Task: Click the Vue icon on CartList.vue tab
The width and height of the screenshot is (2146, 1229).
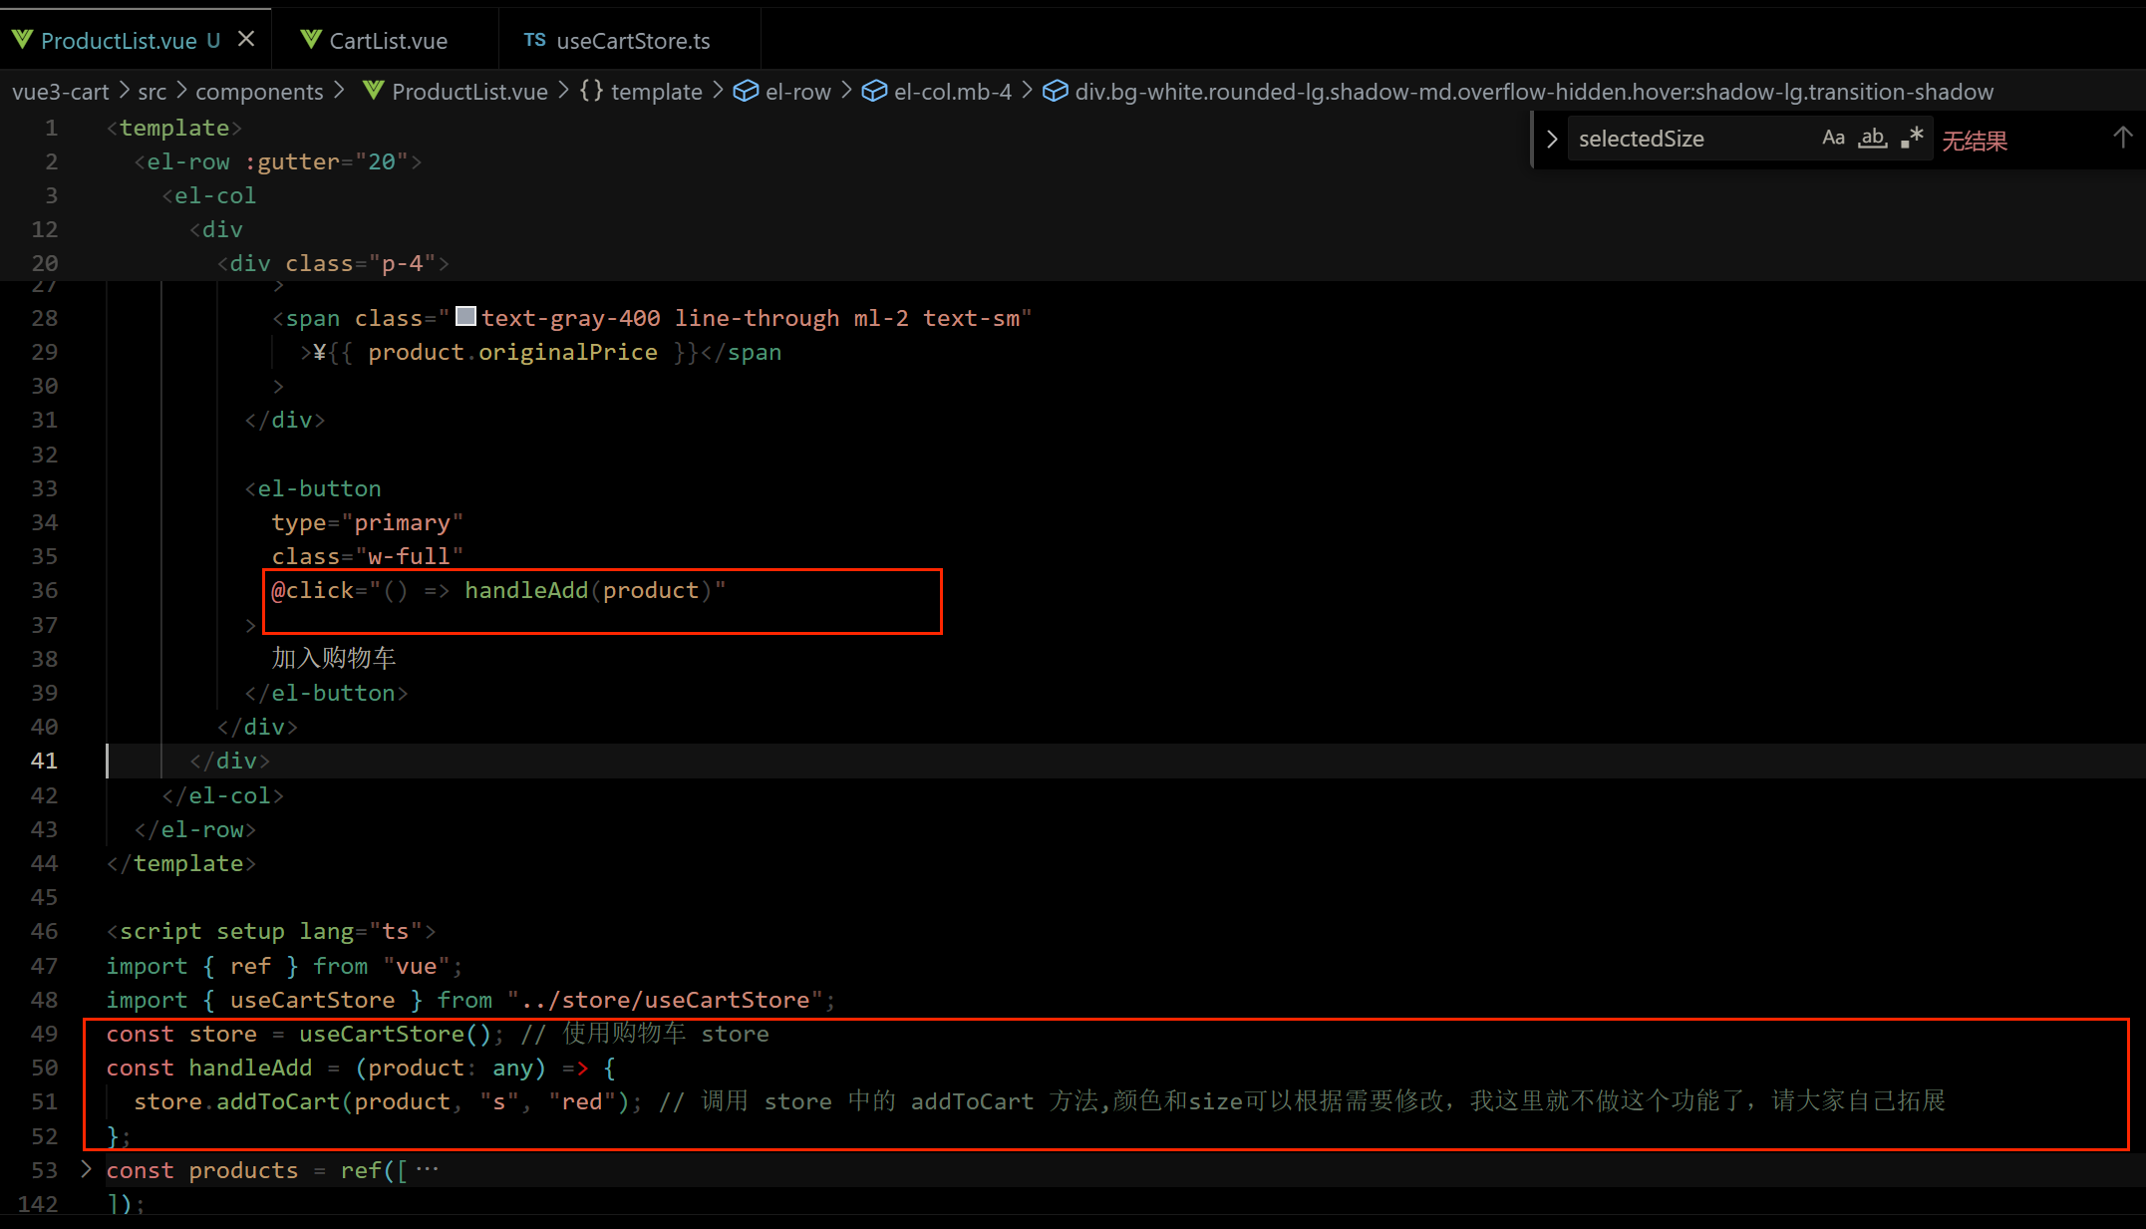Action: [x=311, y=40]
